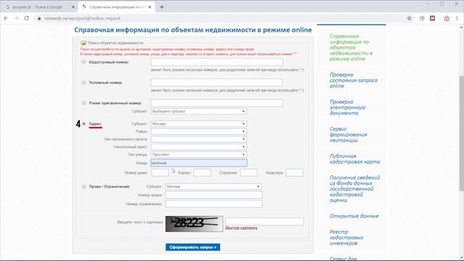Click Поиск объектов недвижимости header icon
The height and width of the screenshot is (261, 464).
point(83,43)
